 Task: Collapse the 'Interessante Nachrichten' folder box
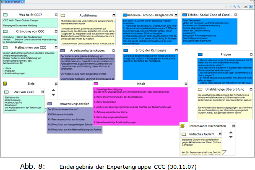click(234, 126)
